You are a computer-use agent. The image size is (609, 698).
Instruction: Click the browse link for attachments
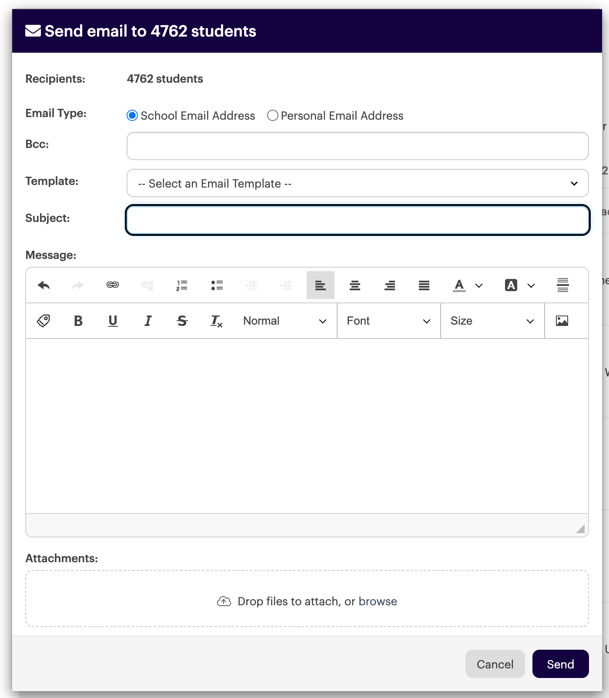(x=378, y=601)
